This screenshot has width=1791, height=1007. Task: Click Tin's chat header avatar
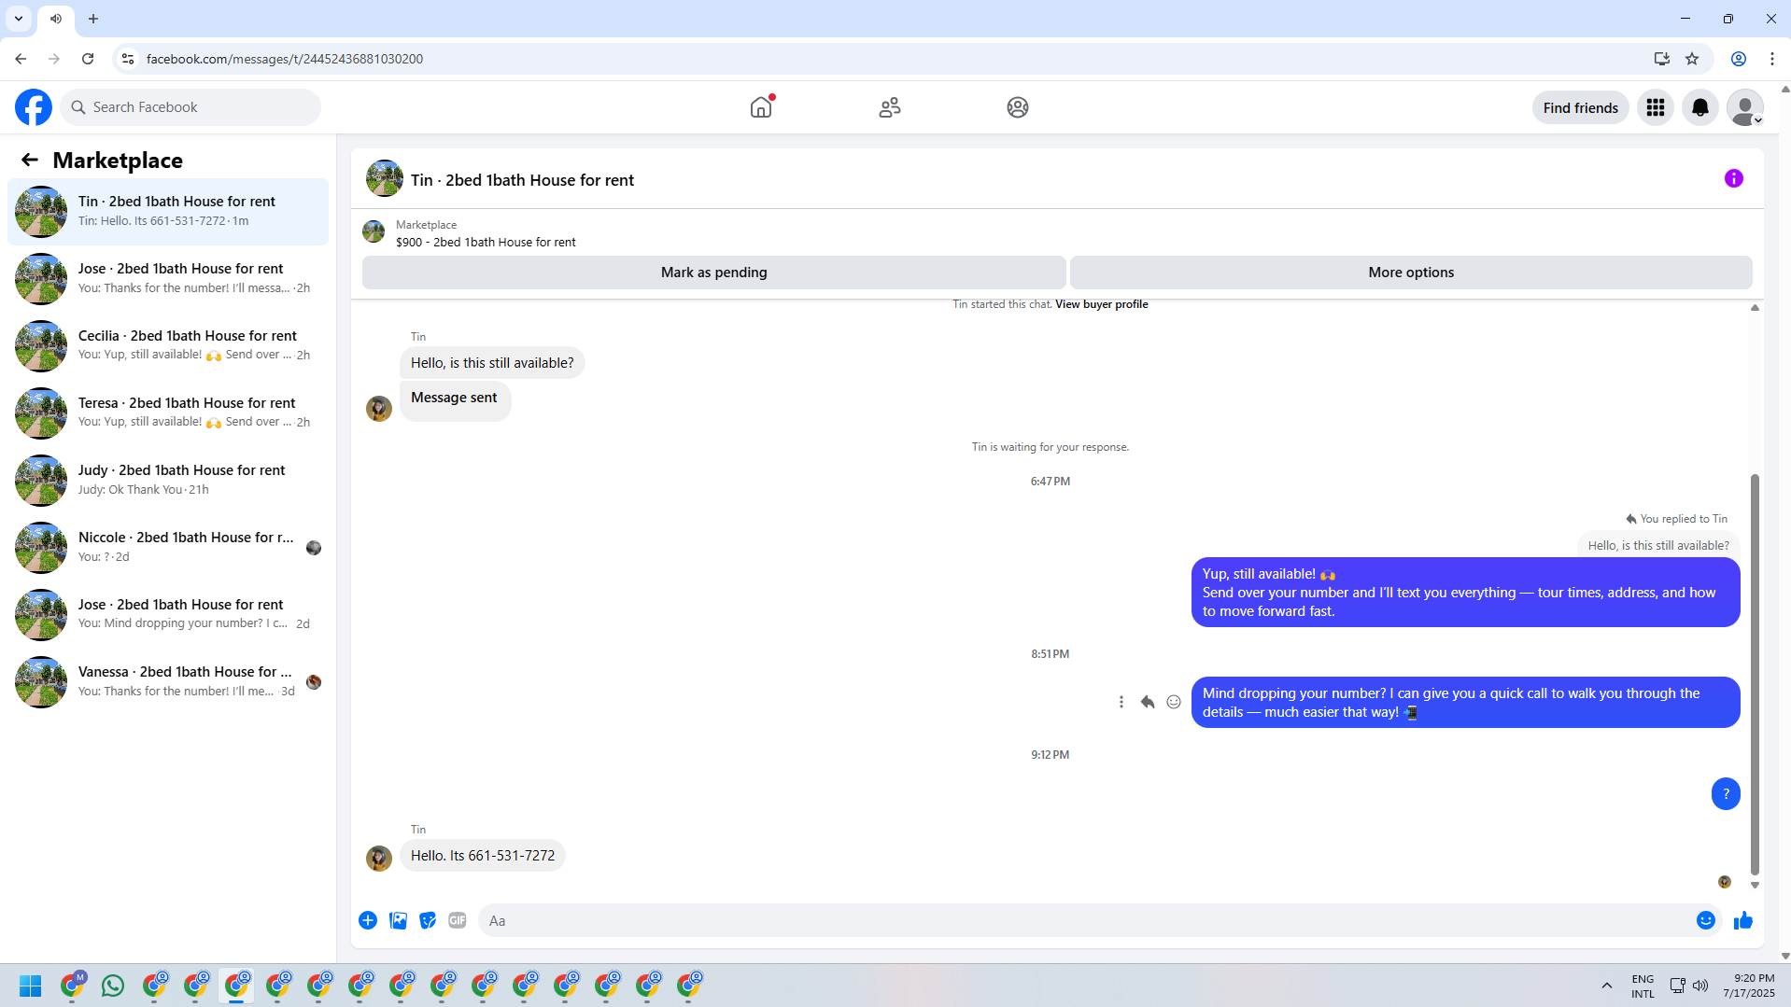385,178
